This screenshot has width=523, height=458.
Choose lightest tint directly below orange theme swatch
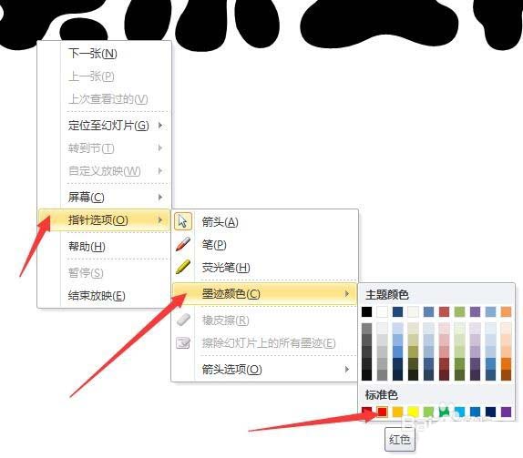[x=506, y=329]
